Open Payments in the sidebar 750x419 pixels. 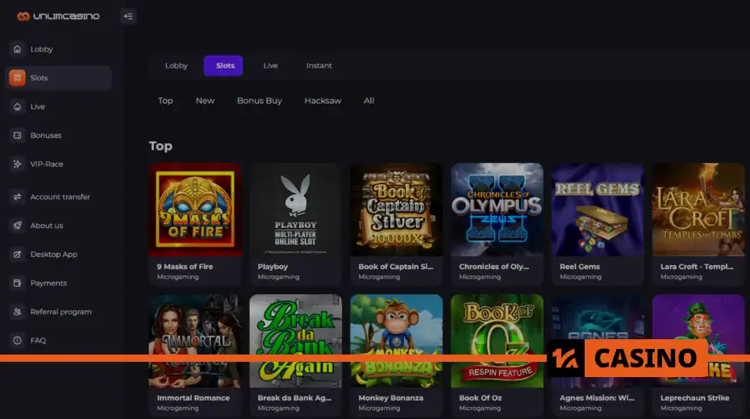(x=48, y=283)
